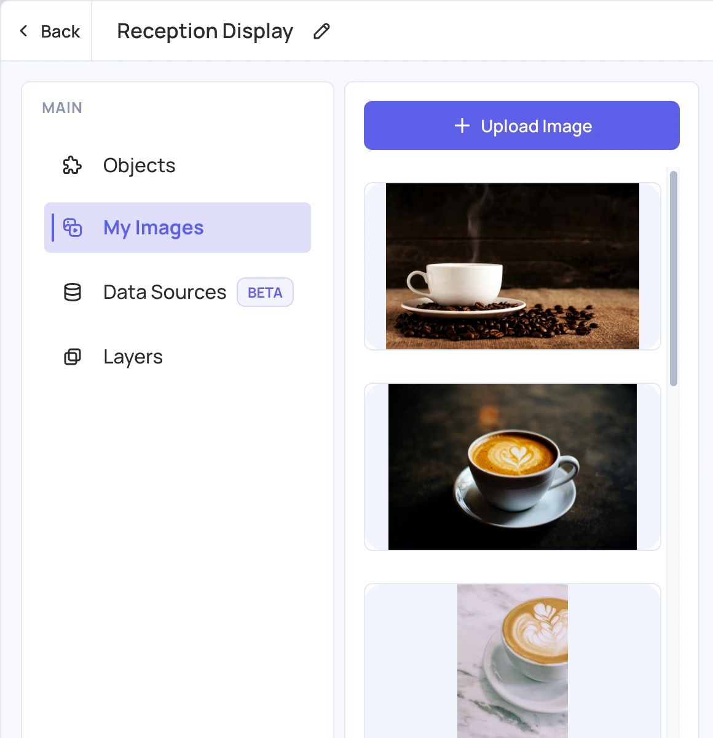
Task: Switch to the Layers menu item
Action: (178, 357)
